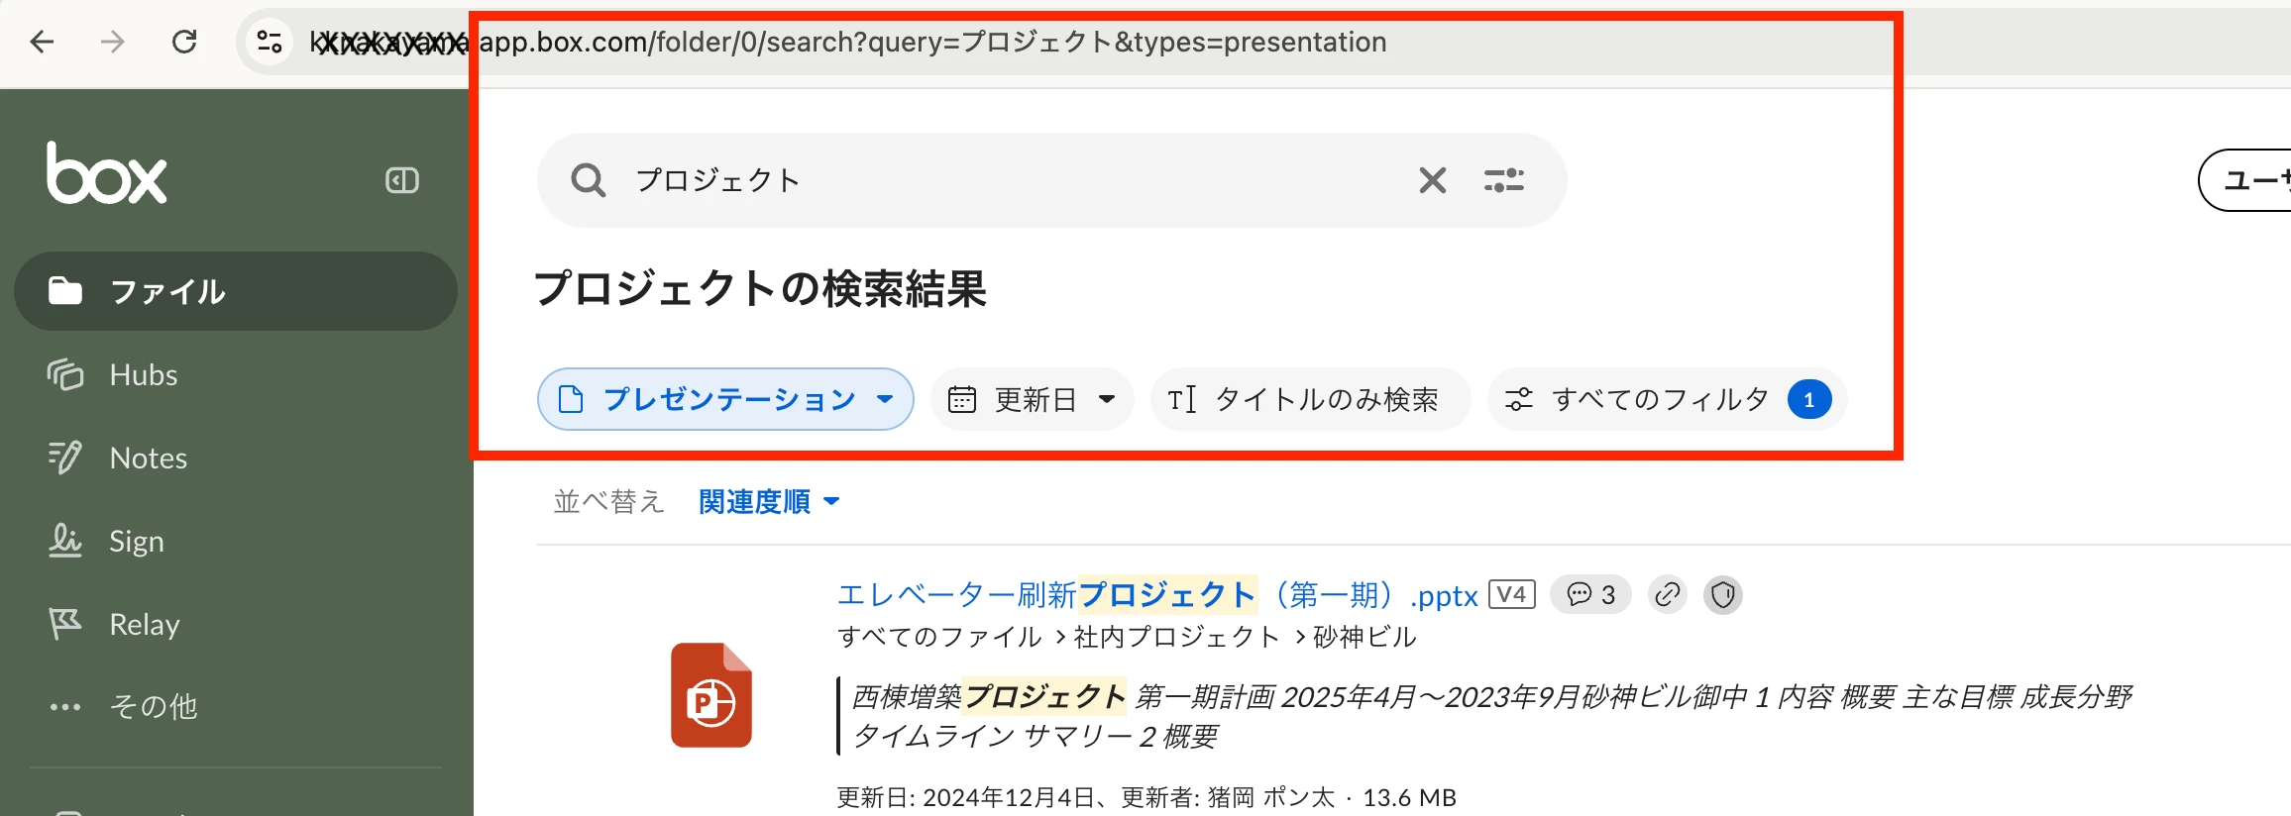The width and height of the screenshot is (2291, 816).
Task: Open Sign in the sidebar
Action: [x=236, y=541]
